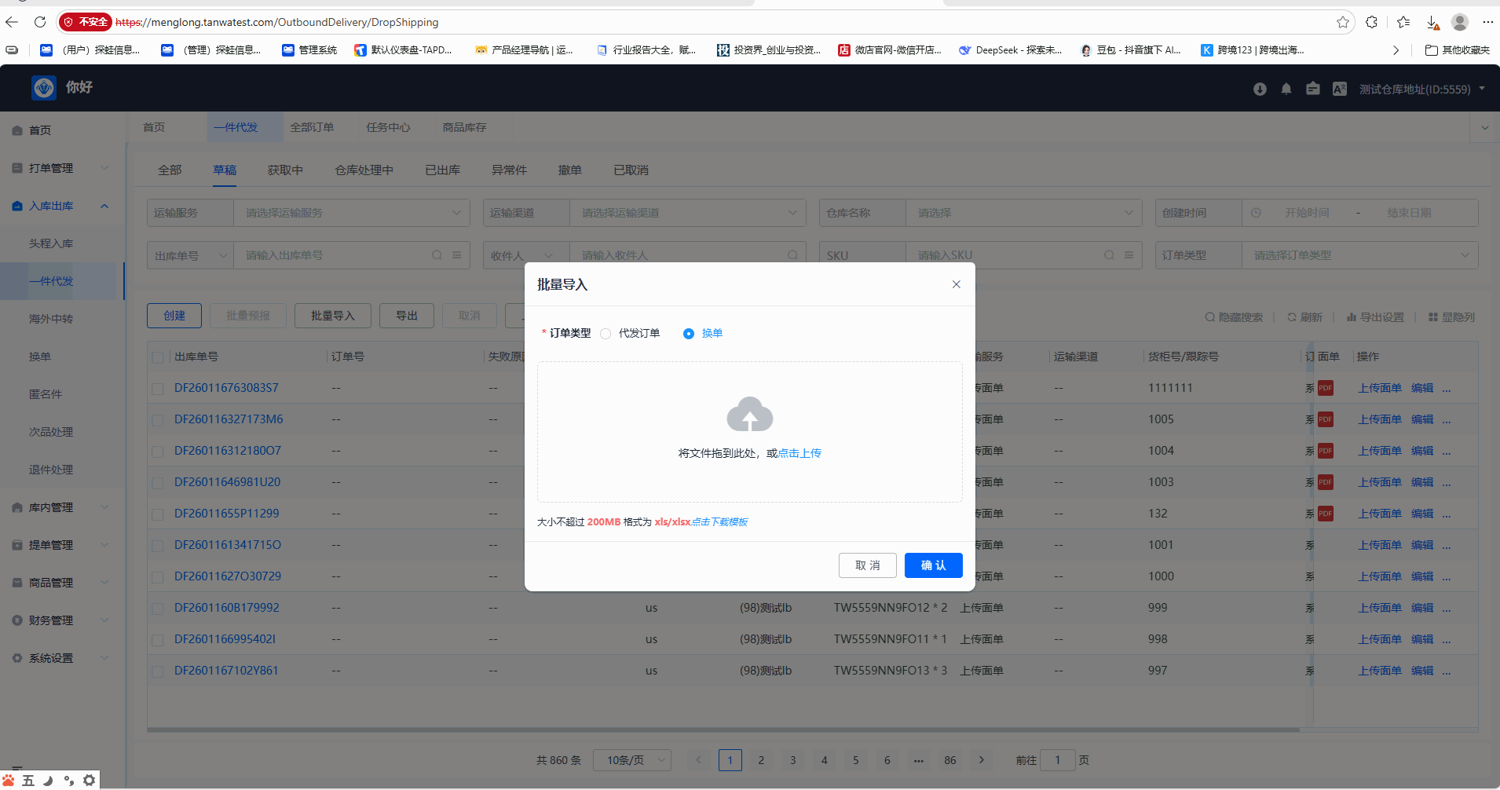Select the 换单 radio option
The width and height of the screenshot is (1500, 790).
click(689, 334)
